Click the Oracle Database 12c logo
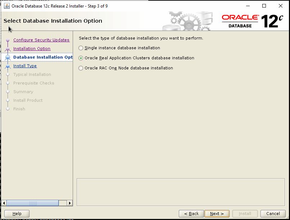Screen dimensions: 290x220 click(x=253, y=21)
